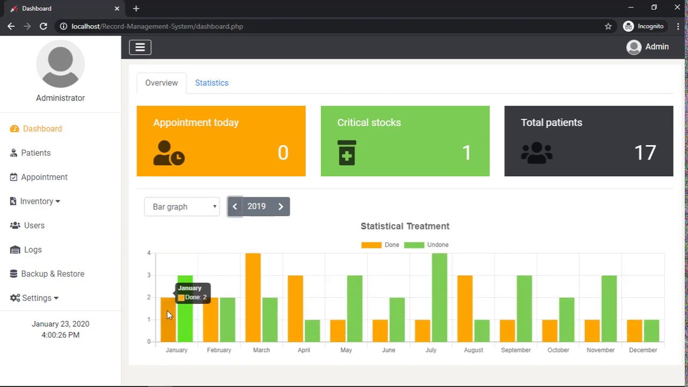View site information icon in address bar
This screenshot has width=688, height=387.
[63, 26]
